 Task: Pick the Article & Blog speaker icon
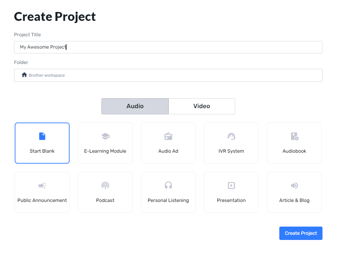tap(294, 186)
